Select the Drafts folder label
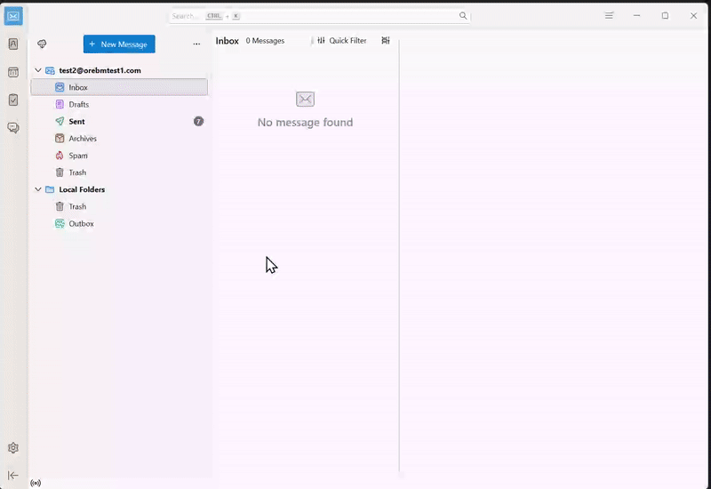The image size is (711, 489). click(x=79, y=104)
